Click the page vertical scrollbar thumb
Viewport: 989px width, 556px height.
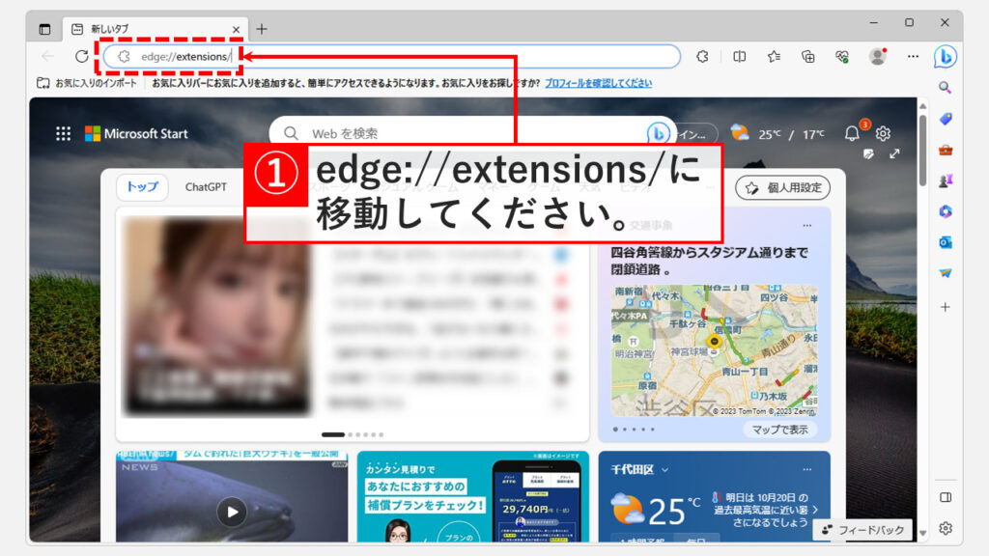(922, 150)
